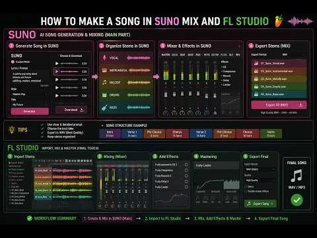Toggle the Fruity Delay 3 effect
The height and width of the screenshot is (238, 317).
[186, 181]
